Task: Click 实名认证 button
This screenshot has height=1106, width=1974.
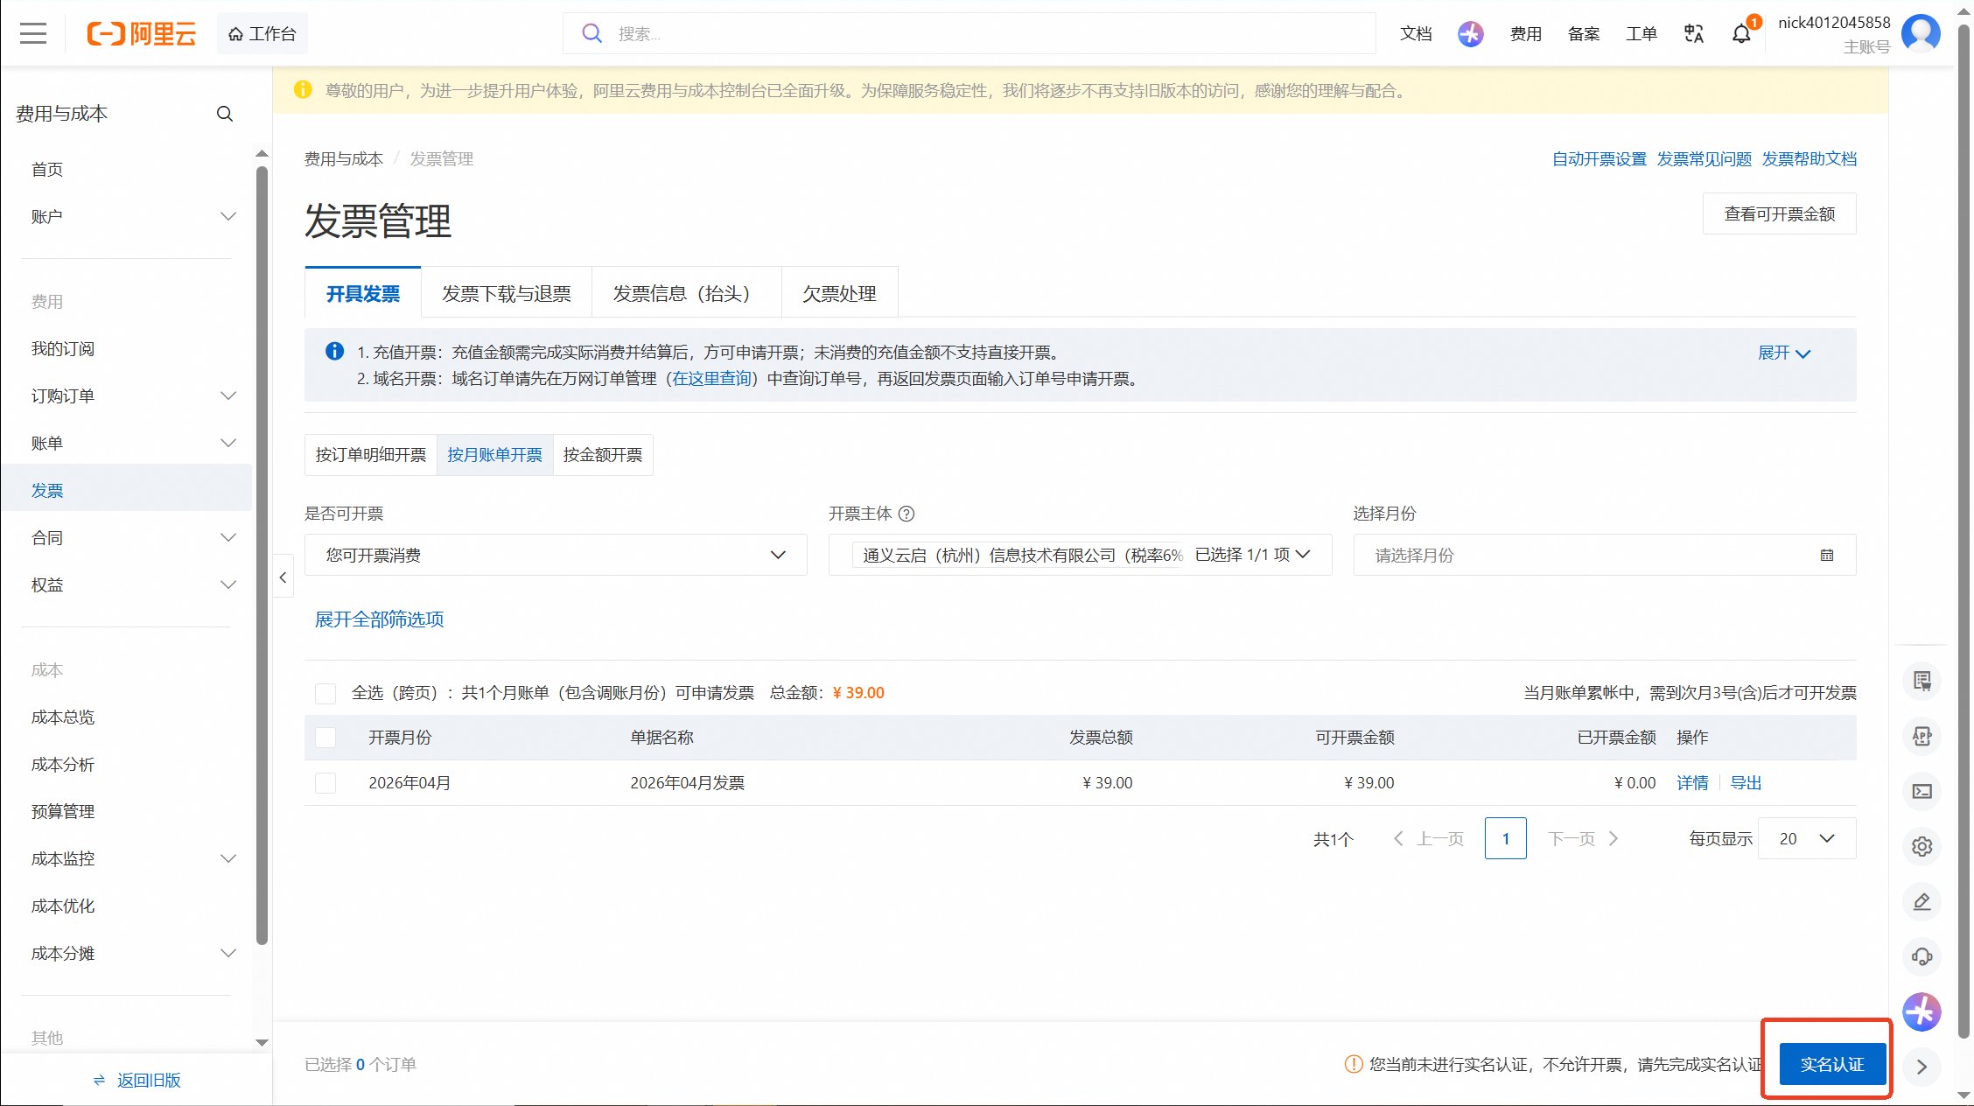Action: (1832, 1064)
